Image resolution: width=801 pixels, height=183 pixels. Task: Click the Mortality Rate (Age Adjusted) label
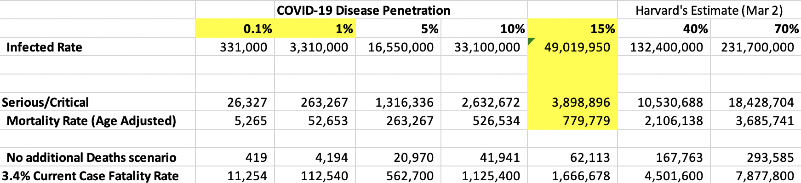coord(91,120)
